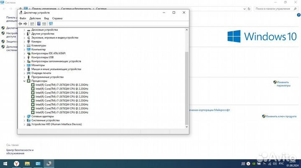The height and width of the screenshot is (168, 301).
Task: Click the Процессоры chip icon
Action: point(28,81)
